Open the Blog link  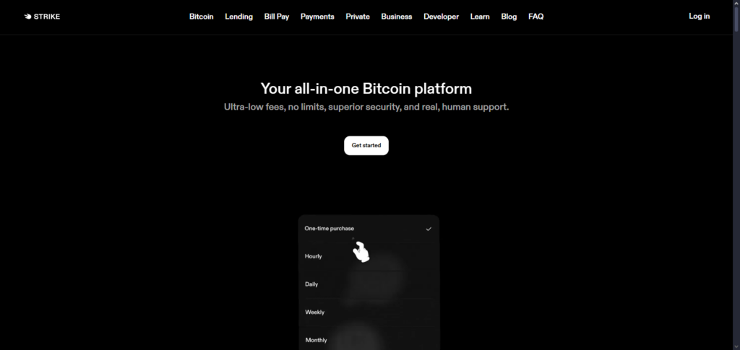(x=509, y=17)
